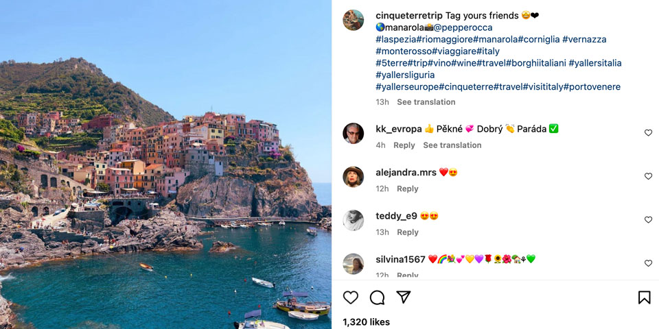Show translation of kk_evropa's comment

tap(452, 145)
